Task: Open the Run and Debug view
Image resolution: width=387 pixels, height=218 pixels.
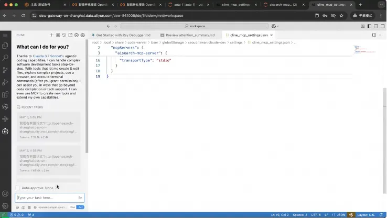Action: [x=5, y=82]
